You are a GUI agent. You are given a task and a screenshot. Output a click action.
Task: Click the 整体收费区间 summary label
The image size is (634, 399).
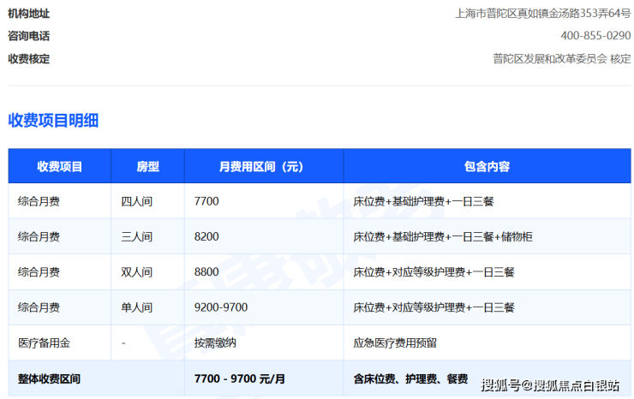coord(50,378)
